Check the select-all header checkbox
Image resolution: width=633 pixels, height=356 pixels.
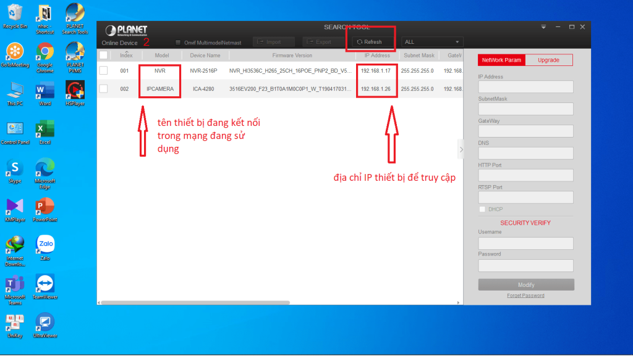tap(104, 55)
